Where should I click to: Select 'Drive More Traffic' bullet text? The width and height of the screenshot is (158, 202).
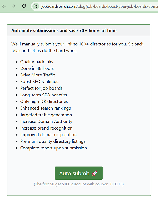point(37,75)
